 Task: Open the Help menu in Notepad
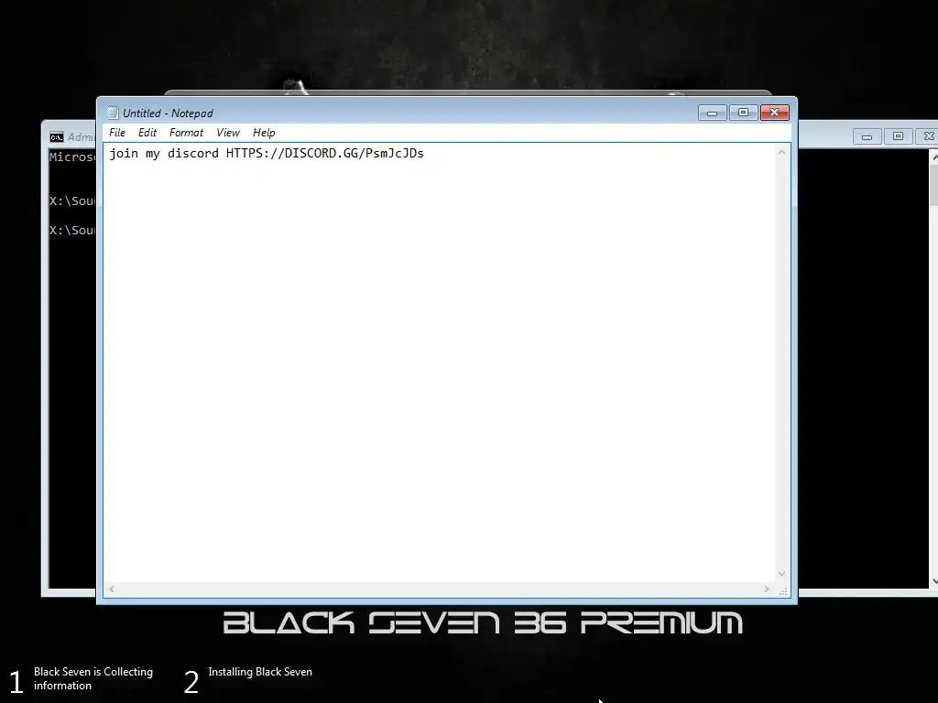264,133
